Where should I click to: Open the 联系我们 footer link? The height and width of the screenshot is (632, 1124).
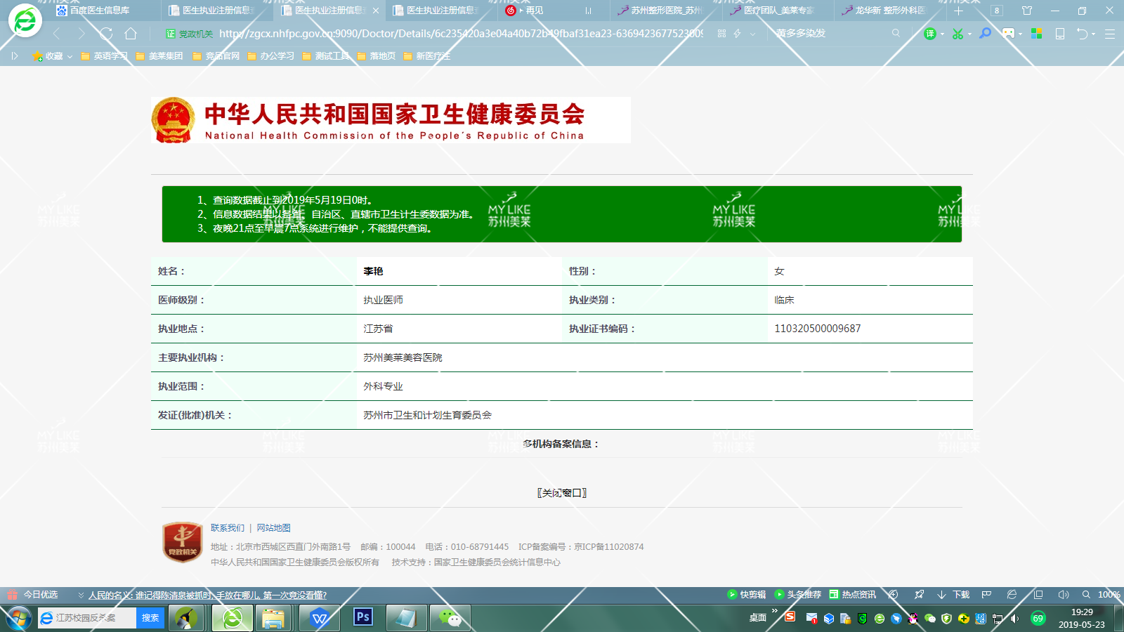point(227,528)
